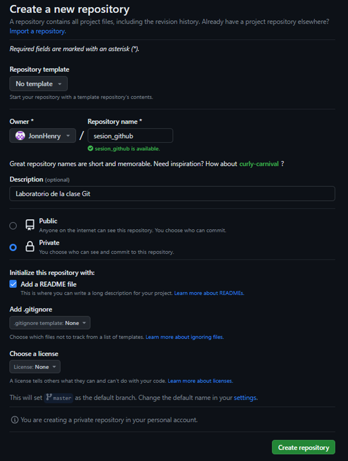This screenshot has height=461, width=348.
Task: Uncheck the Add a README file checkbox
Action: [13, 284]
